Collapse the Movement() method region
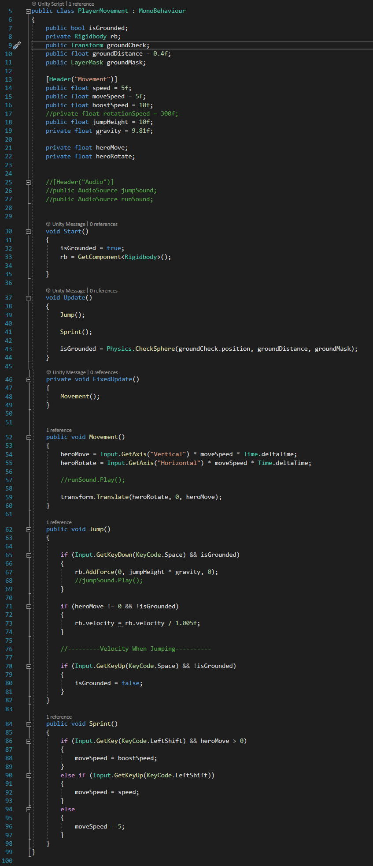The image size is (373, 866). [x=28, y=437]
